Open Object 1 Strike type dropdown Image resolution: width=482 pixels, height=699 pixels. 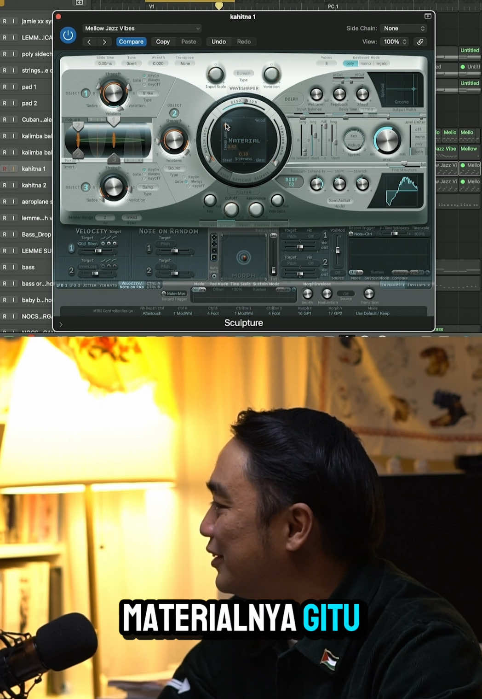coord(148,93)
